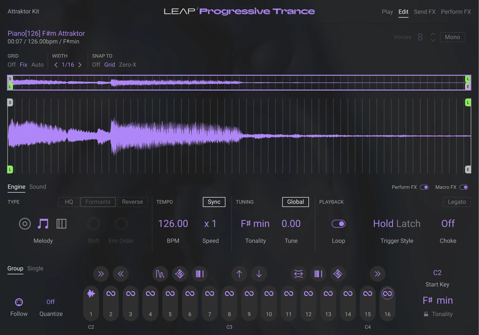Click the shift steps left icon
This screenshot has width=479, height=335.
121,274
